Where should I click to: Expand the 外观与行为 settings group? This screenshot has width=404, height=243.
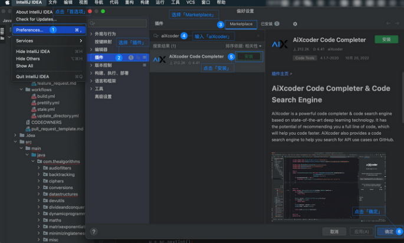[x=91, y=34]
